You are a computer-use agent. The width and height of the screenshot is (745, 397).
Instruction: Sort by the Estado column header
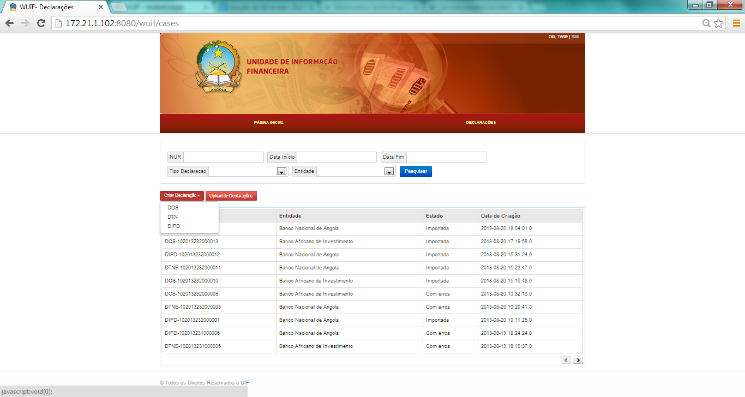[450, 216]
